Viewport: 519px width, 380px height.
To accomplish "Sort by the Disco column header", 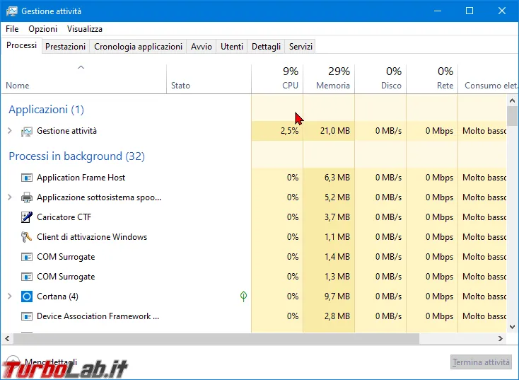I will click(380, 79).
